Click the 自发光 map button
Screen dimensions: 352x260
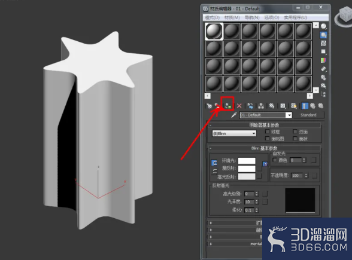[314, 160]
